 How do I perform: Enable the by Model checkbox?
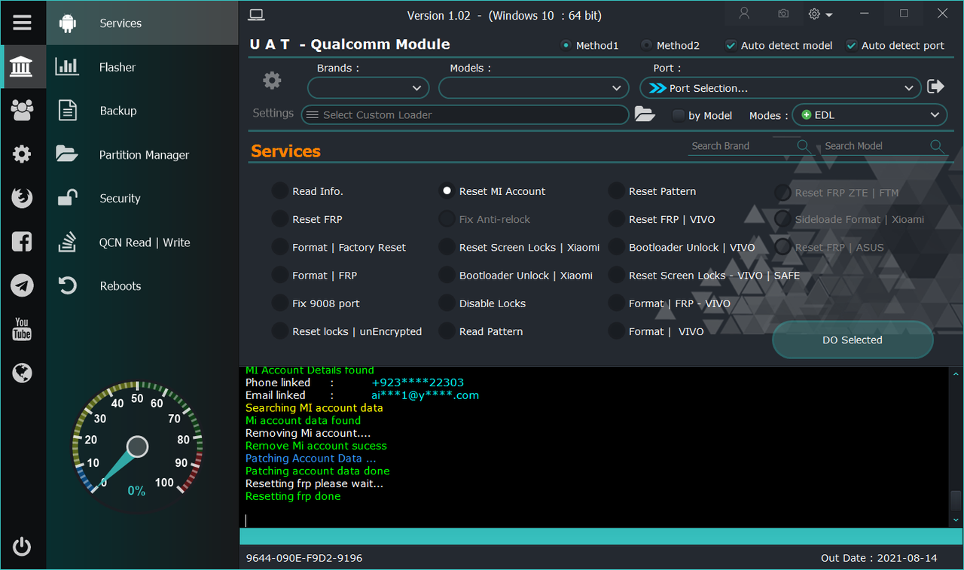click(678, 115)
